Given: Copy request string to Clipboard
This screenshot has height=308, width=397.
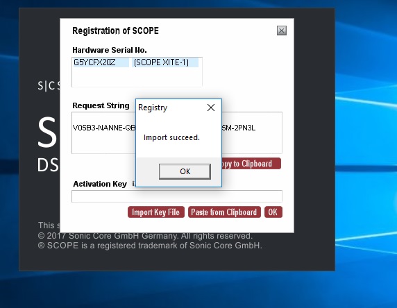Looking at the screenshot, I should [x=251, y=164].
